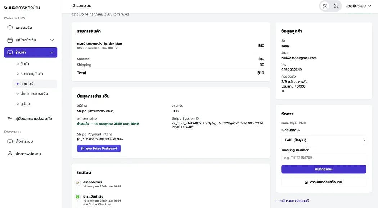Click the Stripe (บัตรเครดิต/เดบิต) payment method
This screenshot has width=378, height=208.
pyautogui.click(x=96, y=111)
